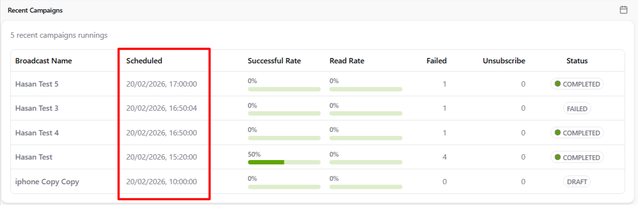Click the Read Rate column header

(347, 61)
